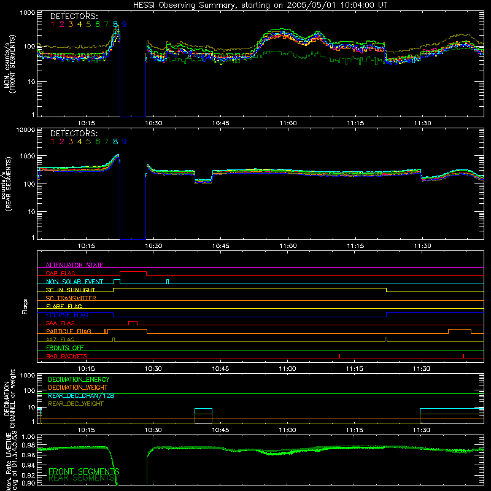Click the 10:45 tick label below the decimation plot

[x=220, y=430]
